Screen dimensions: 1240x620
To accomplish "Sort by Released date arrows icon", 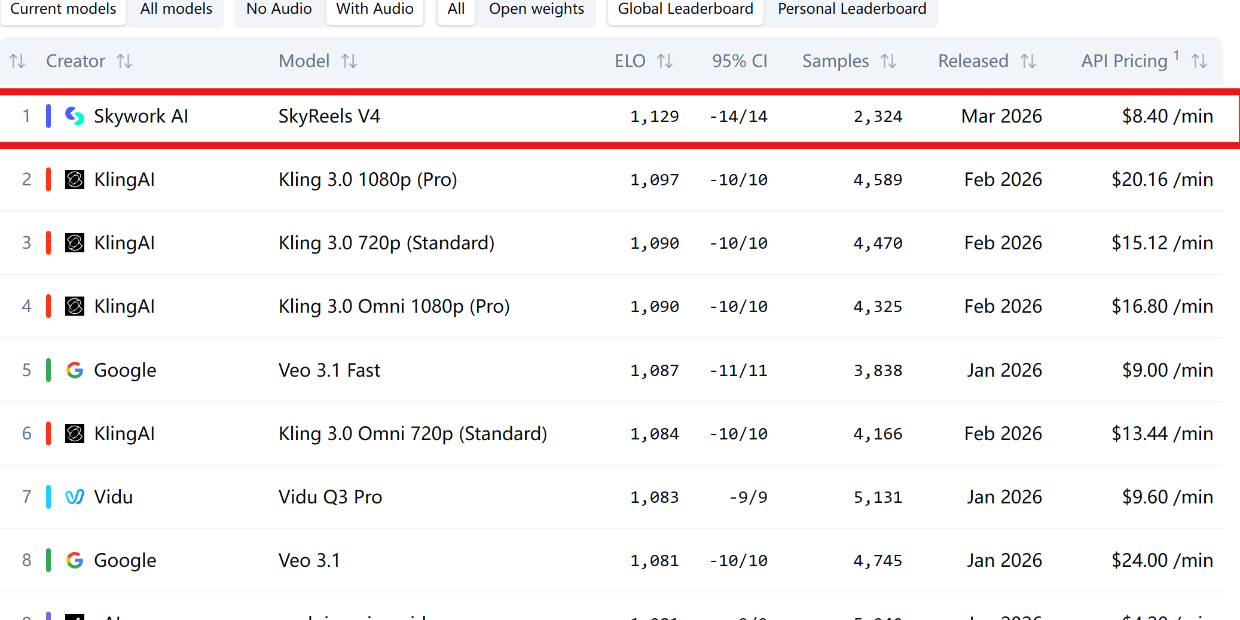I will (1028, 61).
